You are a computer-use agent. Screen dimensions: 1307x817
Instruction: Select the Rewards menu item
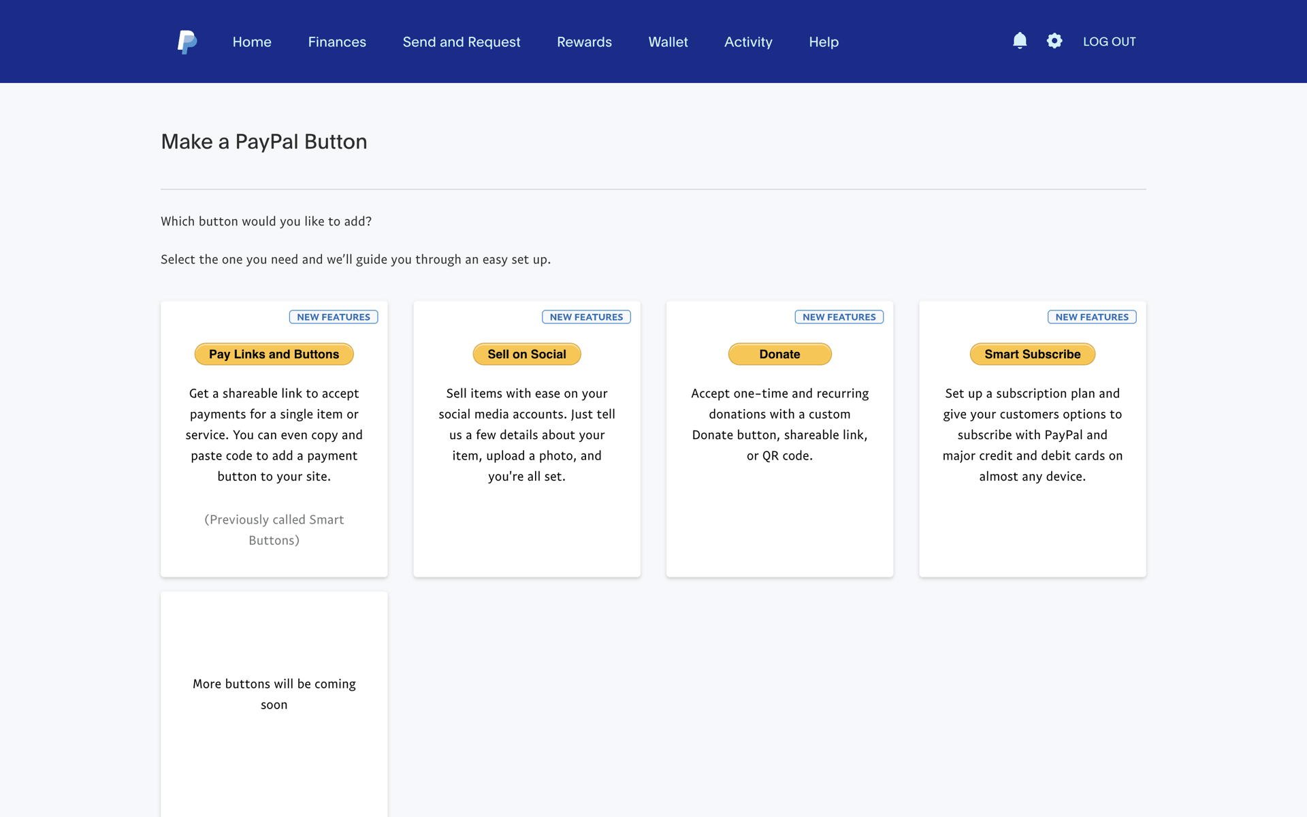(x=584, y=42)
